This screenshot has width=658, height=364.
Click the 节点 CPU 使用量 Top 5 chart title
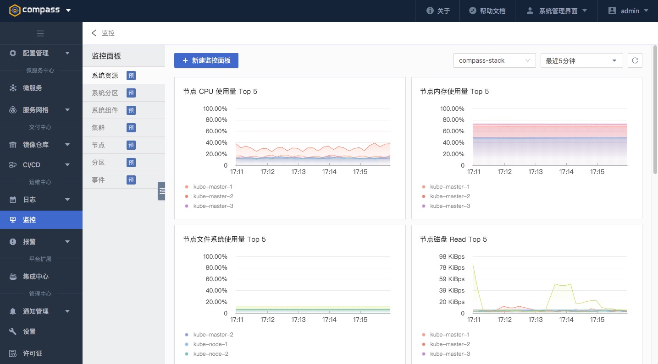220,92
